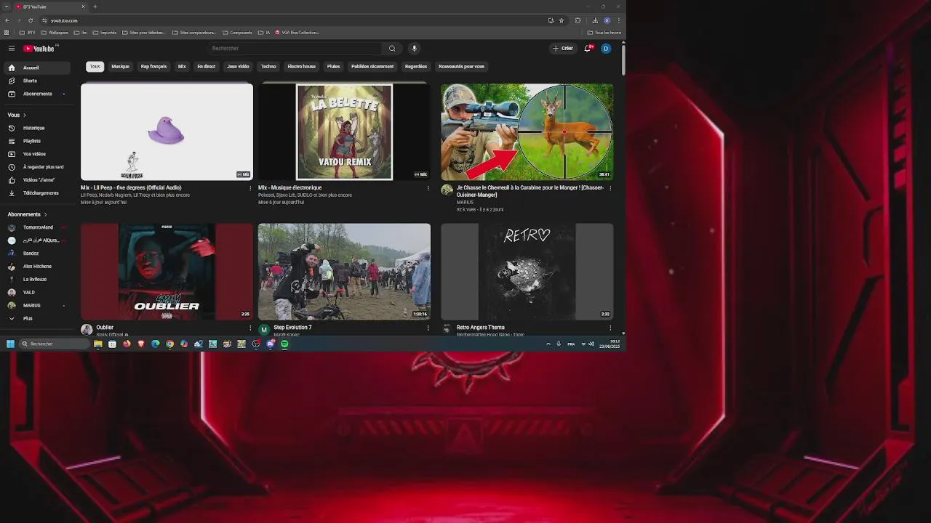This screenshot has height=523, width=931.
Task: Click the search magnifier button
Action: 392,49
